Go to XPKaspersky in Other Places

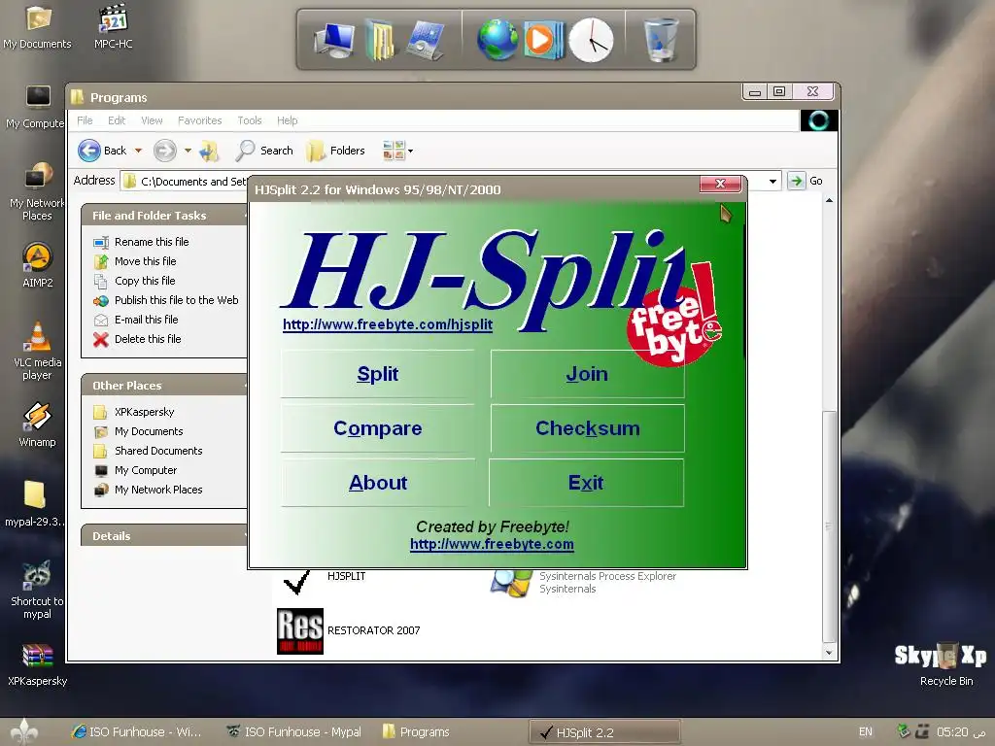point(134,412)
